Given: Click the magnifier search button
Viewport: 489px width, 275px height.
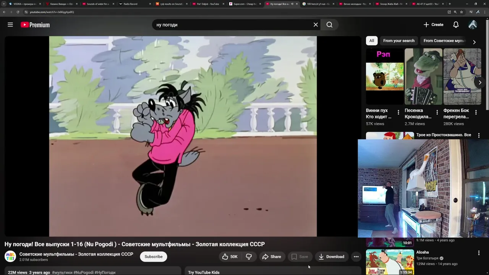Looking at the screenshot, I should [329, 25].
